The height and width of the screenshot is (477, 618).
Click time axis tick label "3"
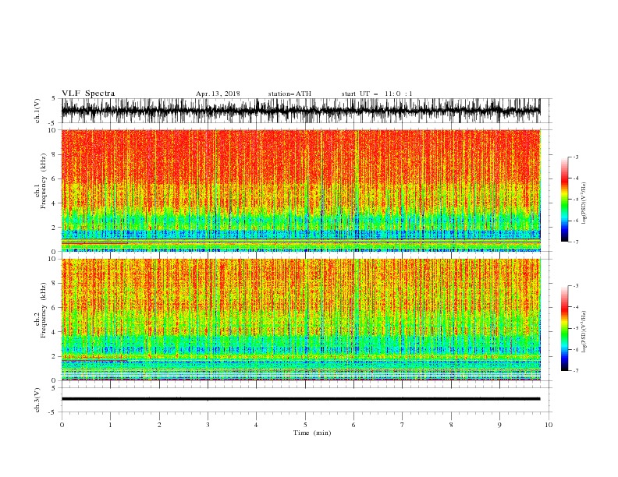click(208, 425)
